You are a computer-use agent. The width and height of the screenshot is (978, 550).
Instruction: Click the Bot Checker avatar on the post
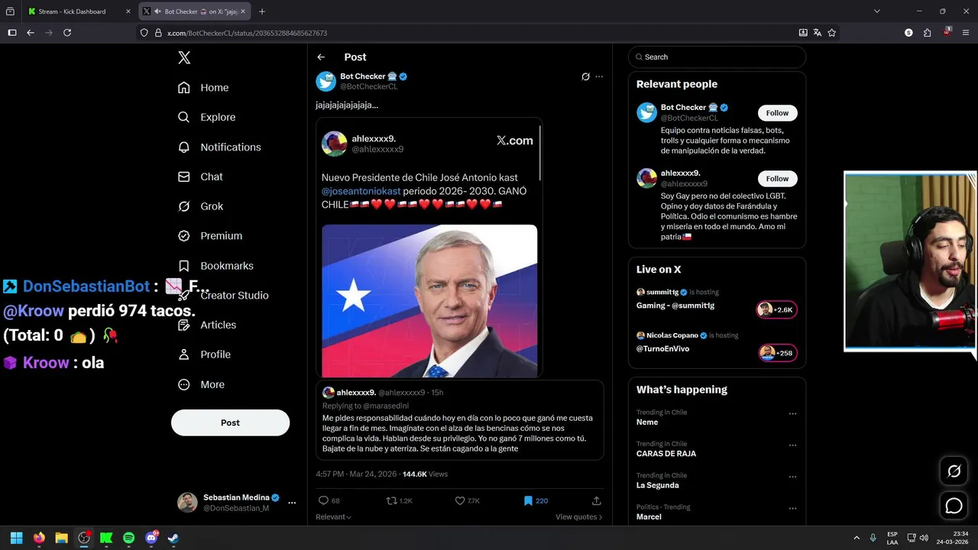(x=326, y=81)
